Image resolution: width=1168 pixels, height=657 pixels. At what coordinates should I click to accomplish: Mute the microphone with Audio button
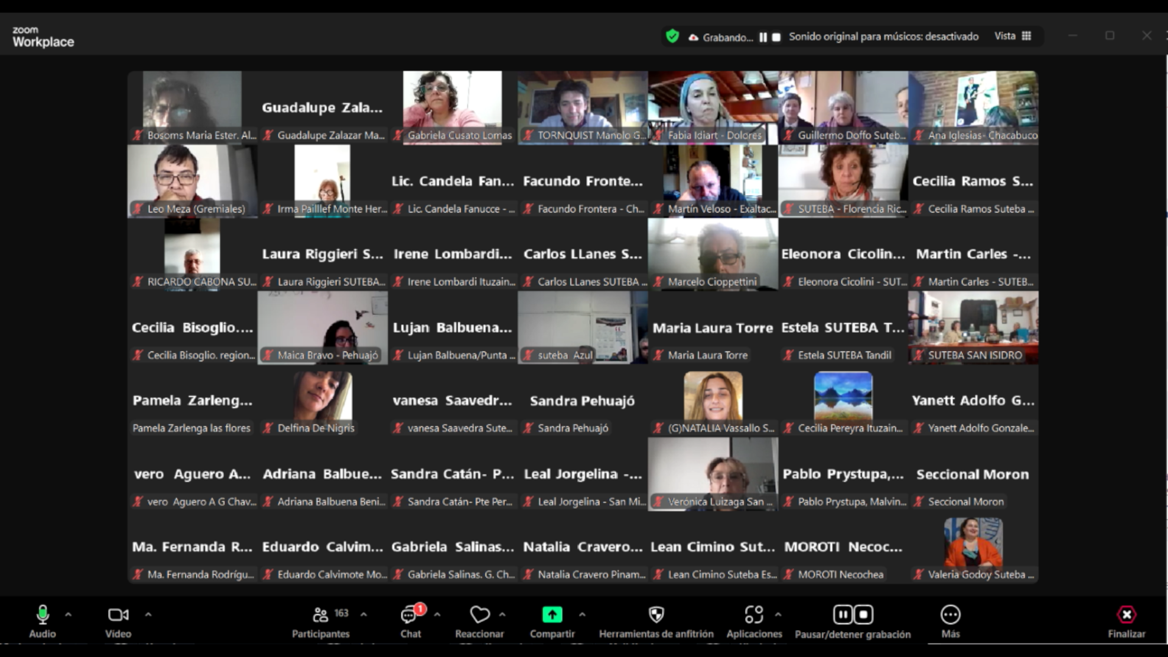click(43, 615)
